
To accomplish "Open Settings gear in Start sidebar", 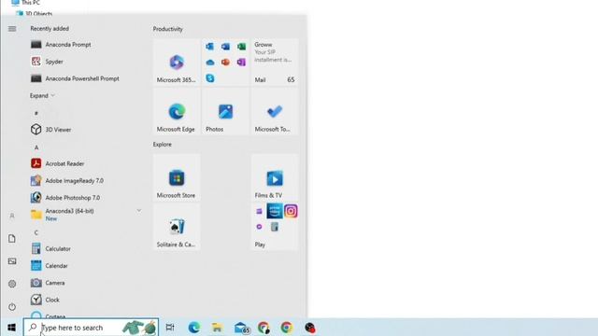I will [12, 284].
